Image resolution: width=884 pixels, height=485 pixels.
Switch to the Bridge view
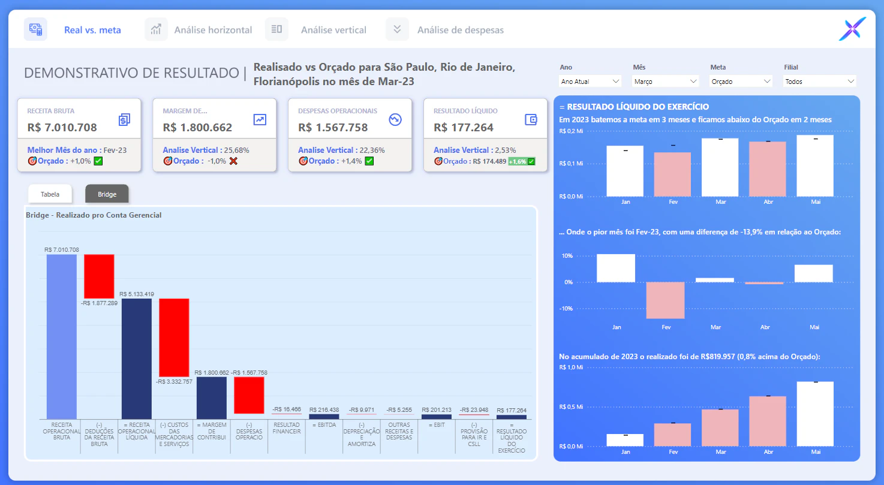(107, 194)
